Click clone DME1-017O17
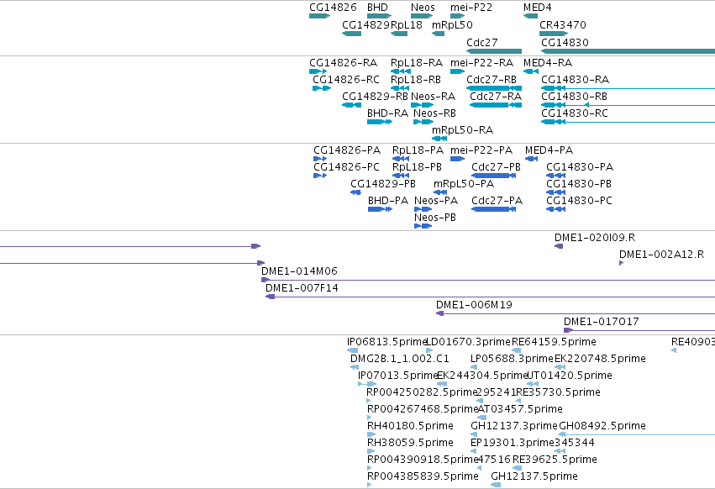The height and width of the screenshot is (489, 715). coord(639,331)
